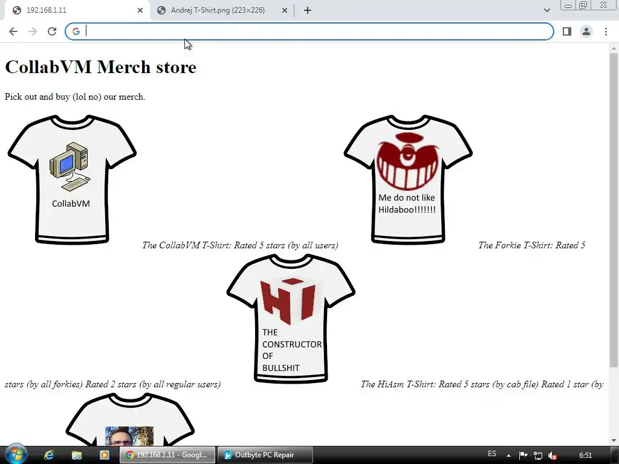Toggle the Chrome side panel

pyautogui.click(x=567, y=31)
